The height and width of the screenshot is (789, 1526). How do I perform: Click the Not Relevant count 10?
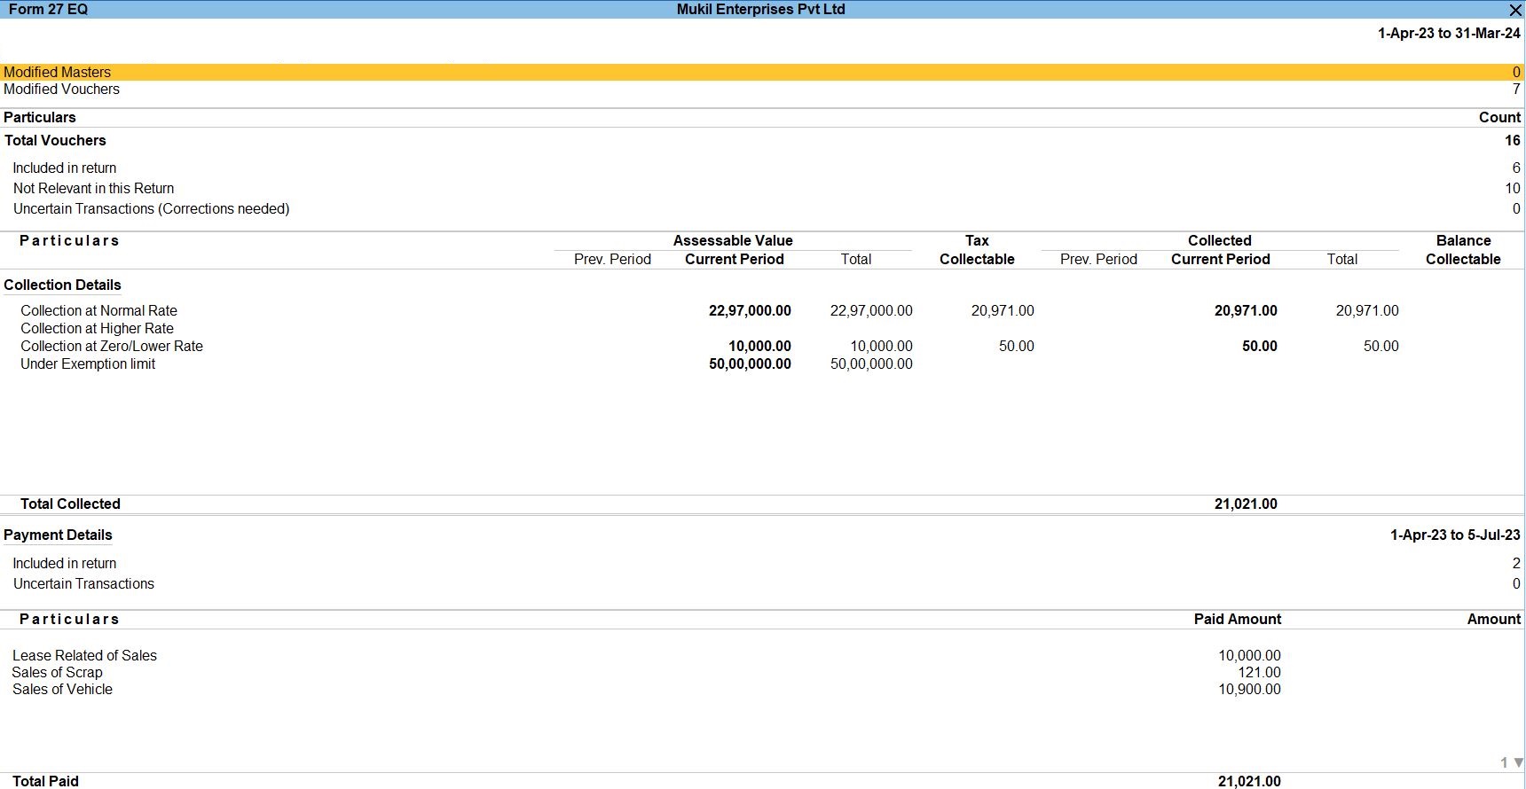coord(1512,188)
